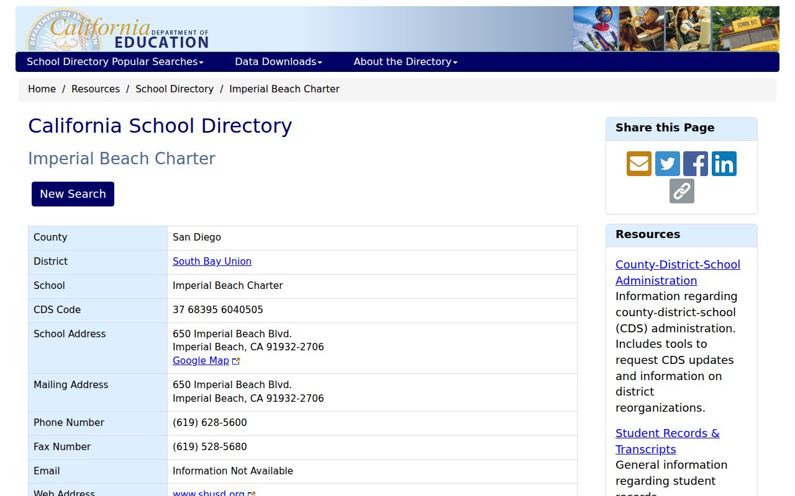The image size is (795, 496).
Task: Click the globe and crayons banner photo
Action: pos(596,29)
